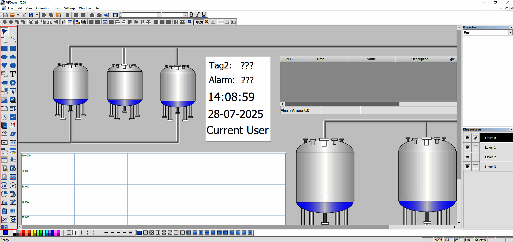The height and width of the screenshot is (242, 513).
Task: Zoom in with the magnifier icon
Action: (190, 22)
